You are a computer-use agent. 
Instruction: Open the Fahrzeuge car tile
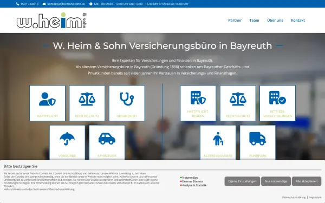tap(107, 142)
